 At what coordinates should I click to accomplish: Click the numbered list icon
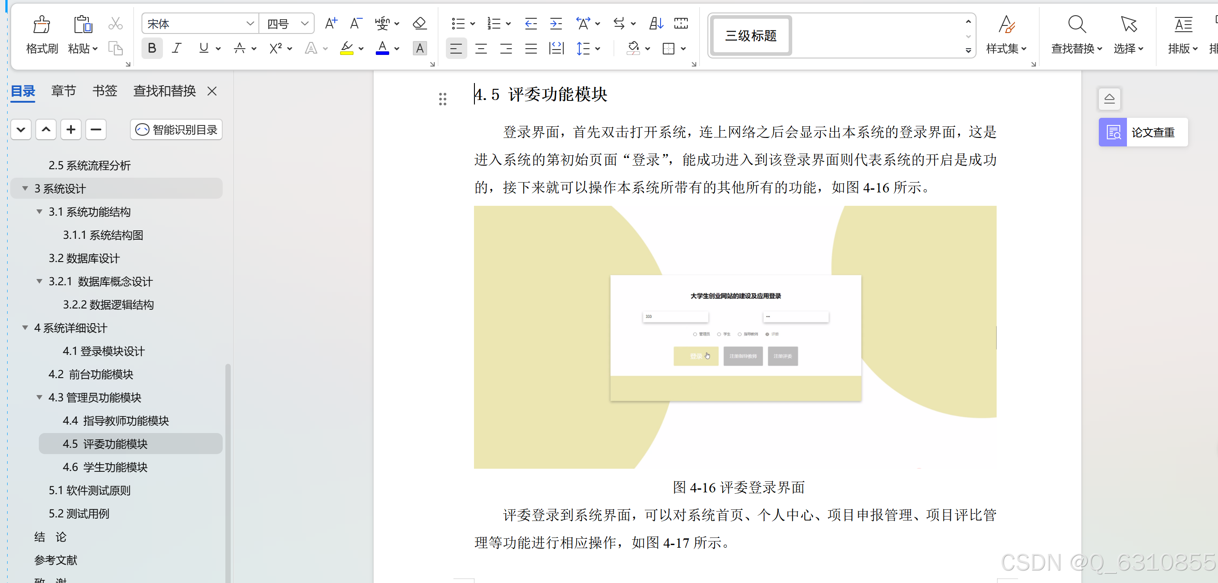[x=494, y=23]
